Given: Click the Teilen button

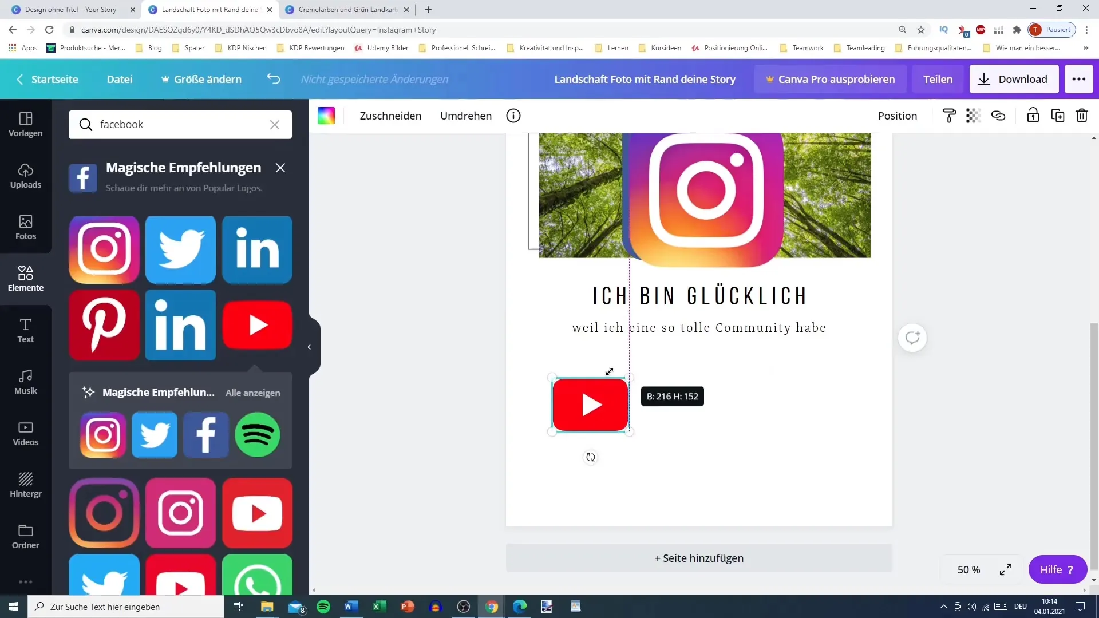Looking at the screenshot, I should coord(938,79).
